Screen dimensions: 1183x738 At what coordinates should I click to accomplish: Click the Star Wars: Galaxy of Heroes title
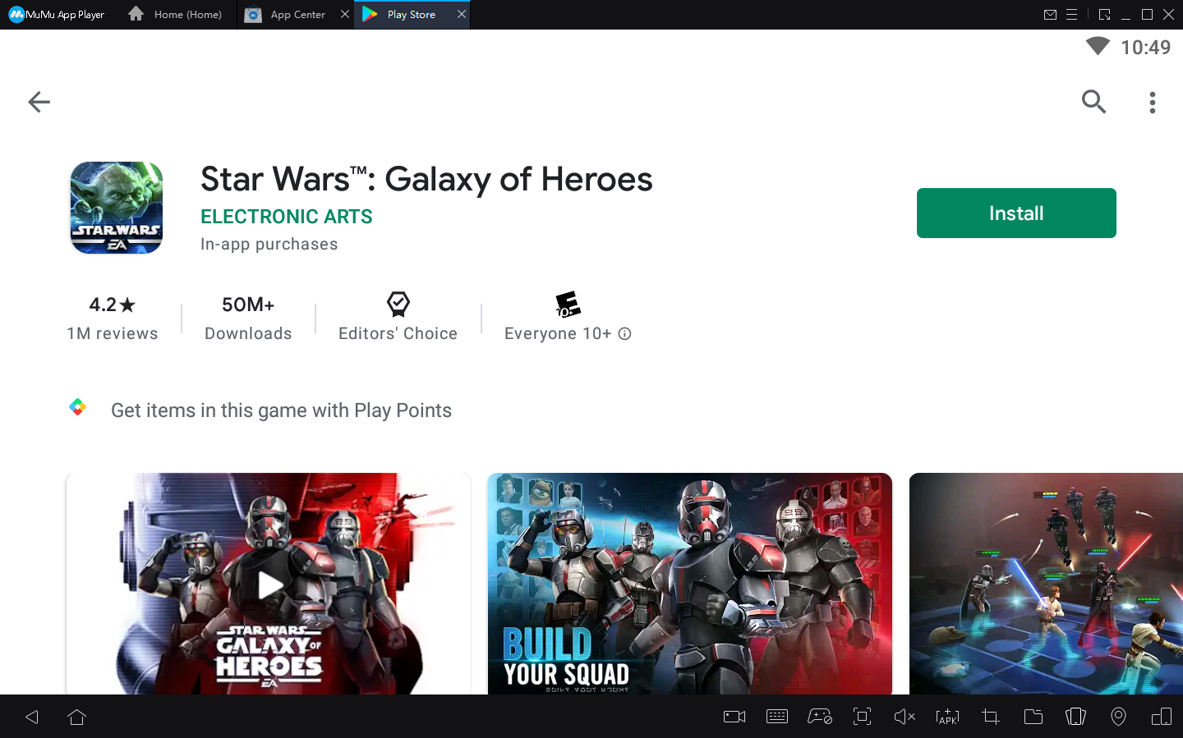(426, 179)
